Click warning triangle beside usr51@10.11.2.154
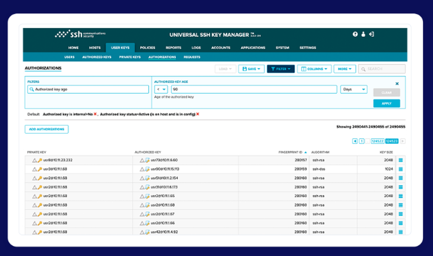The height and width of the screenshot is (256, 433). pos(142,178)
